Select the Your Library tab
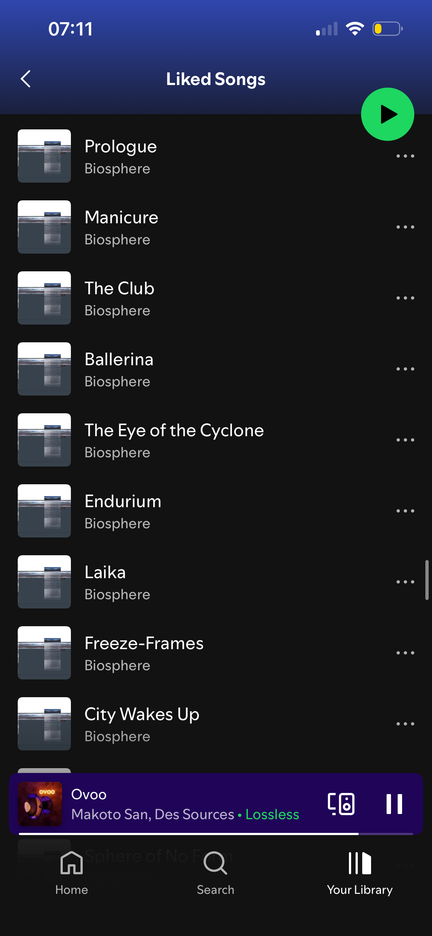 coord(360,873)
